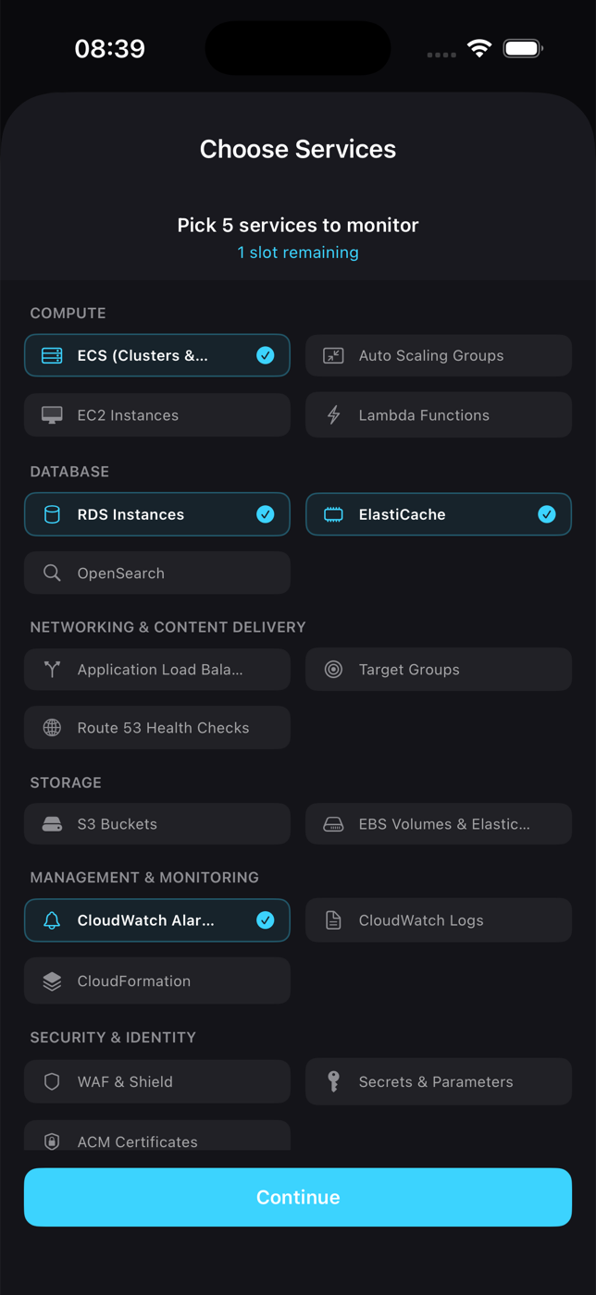596x1295 pixels.
Task: Tap the Secrets & Parameters key icon
Action: point(333,1081)
